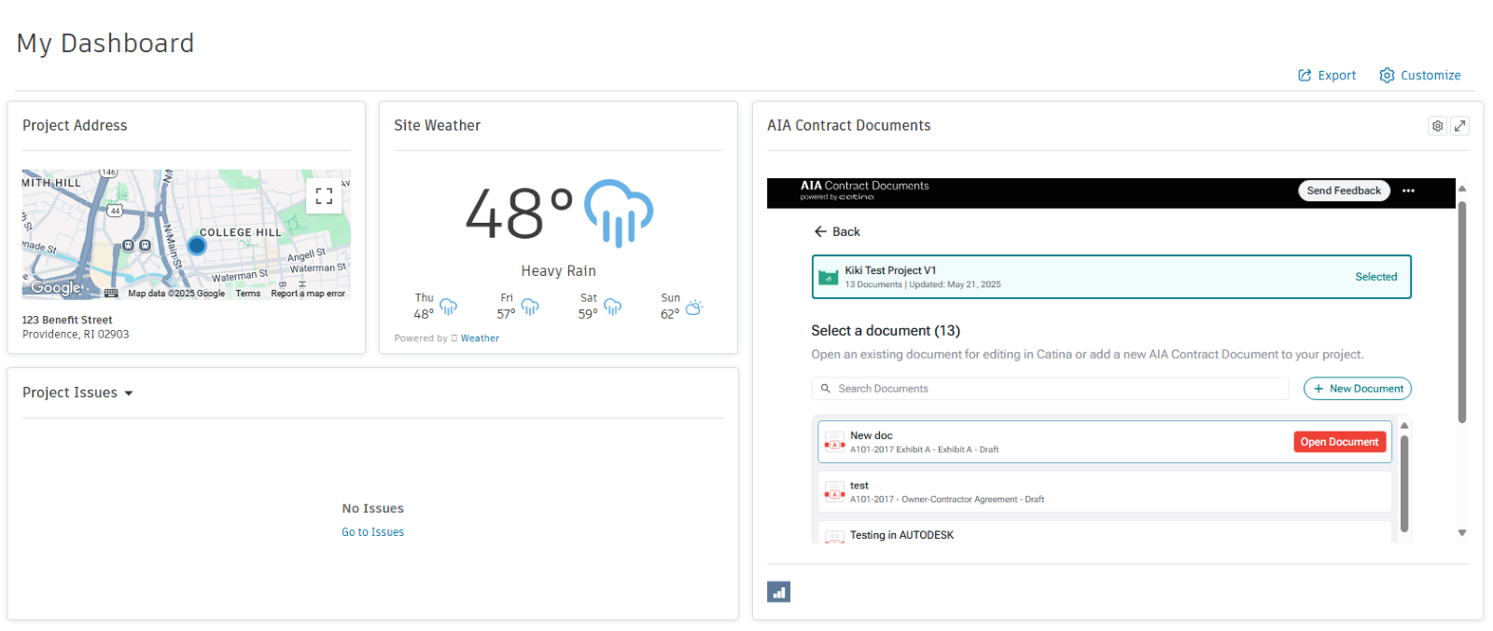Select Saturday forecast rain icon
1493x631 pixels.
click(612, 307)
